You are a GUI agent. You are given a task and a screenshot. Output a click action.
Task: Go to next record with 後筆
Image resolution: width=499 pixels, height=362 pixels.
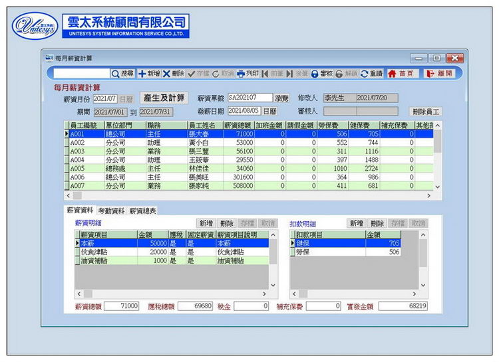[x=297, y=74]
